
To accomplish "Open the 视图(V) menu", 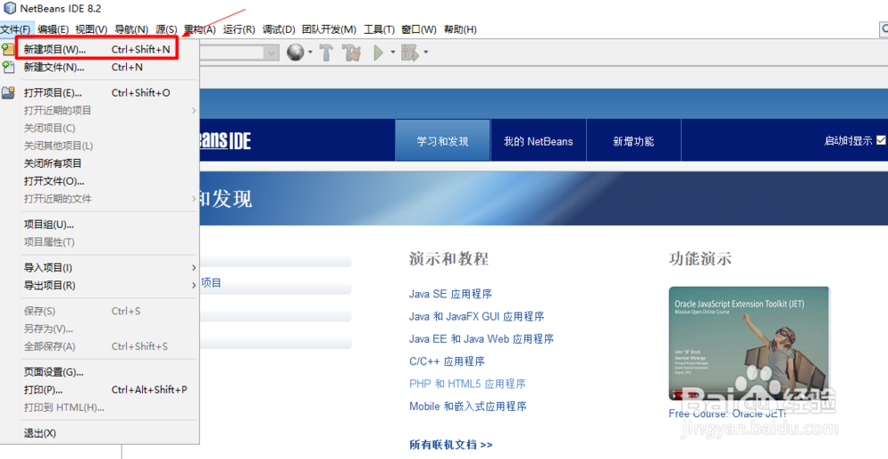I will click(x=91, y=29).
